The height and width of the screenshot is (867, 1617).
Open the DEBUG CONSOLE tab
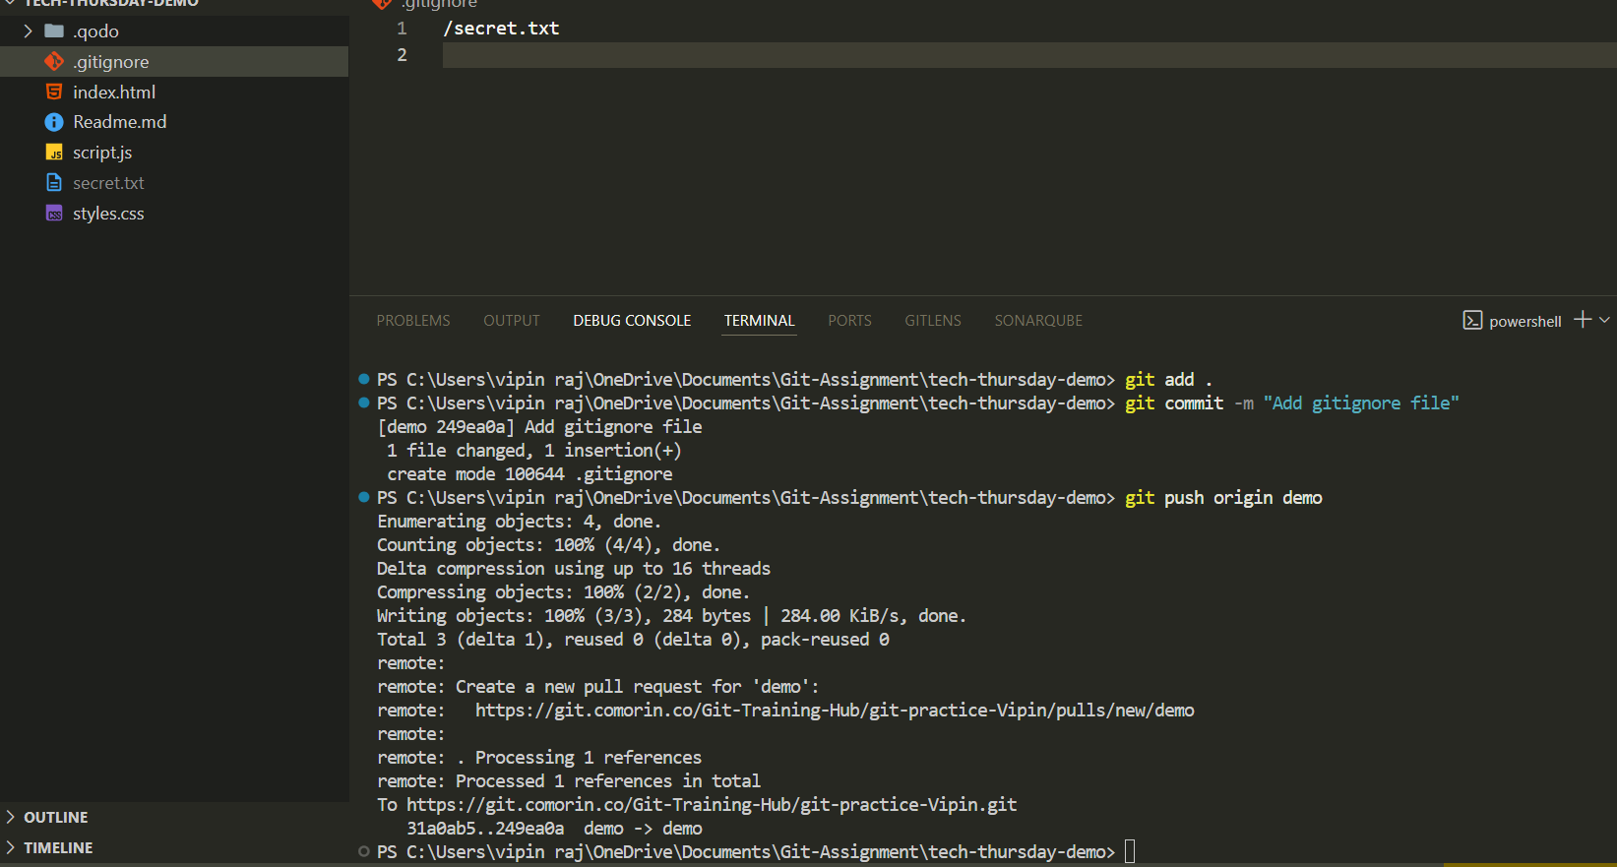click(632, 321)
